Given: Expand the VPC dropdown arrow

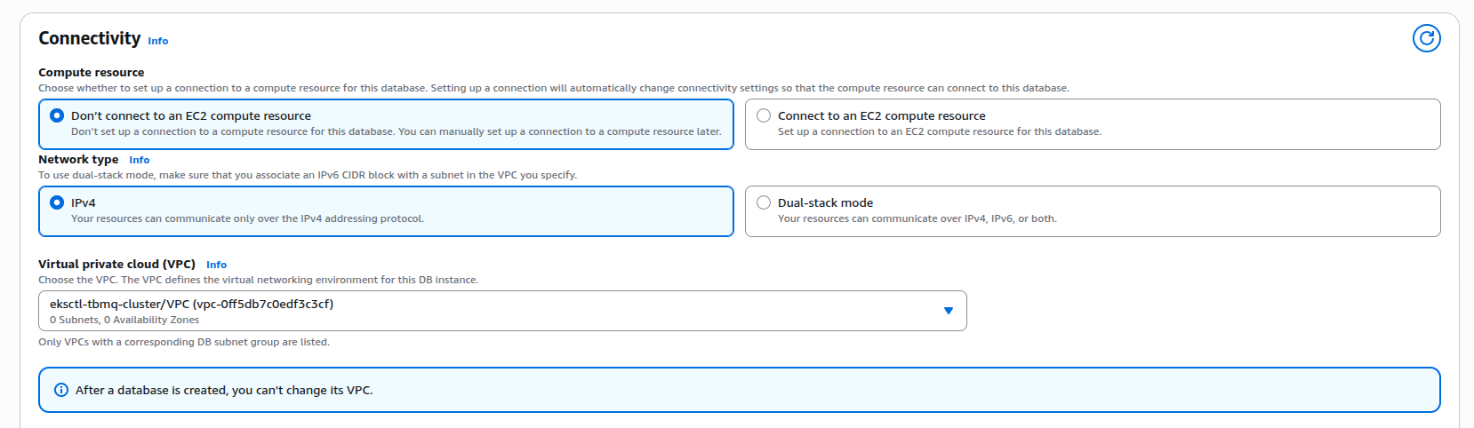Looking at the screenshot, I should tap(948, 311).
